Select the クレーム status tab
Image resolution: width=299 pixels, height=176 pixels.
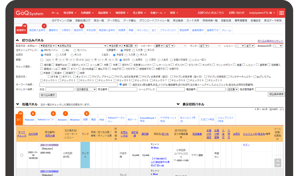point(226,30)
